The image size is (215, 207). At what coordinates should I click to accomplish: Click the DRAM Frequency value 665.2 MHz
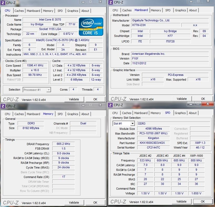coord(64,144)
